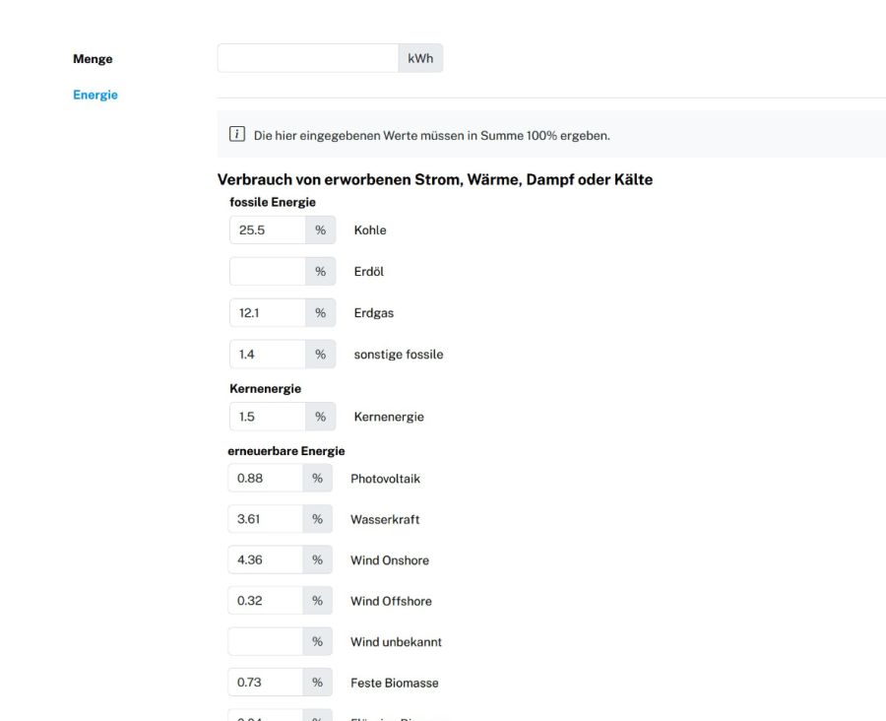This screenshot has width=886, height=721.
Task: Select the Feste Biomasse percentage input
Action: point(265,683)
